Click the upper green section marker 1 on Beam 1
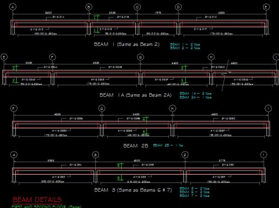 95,18
